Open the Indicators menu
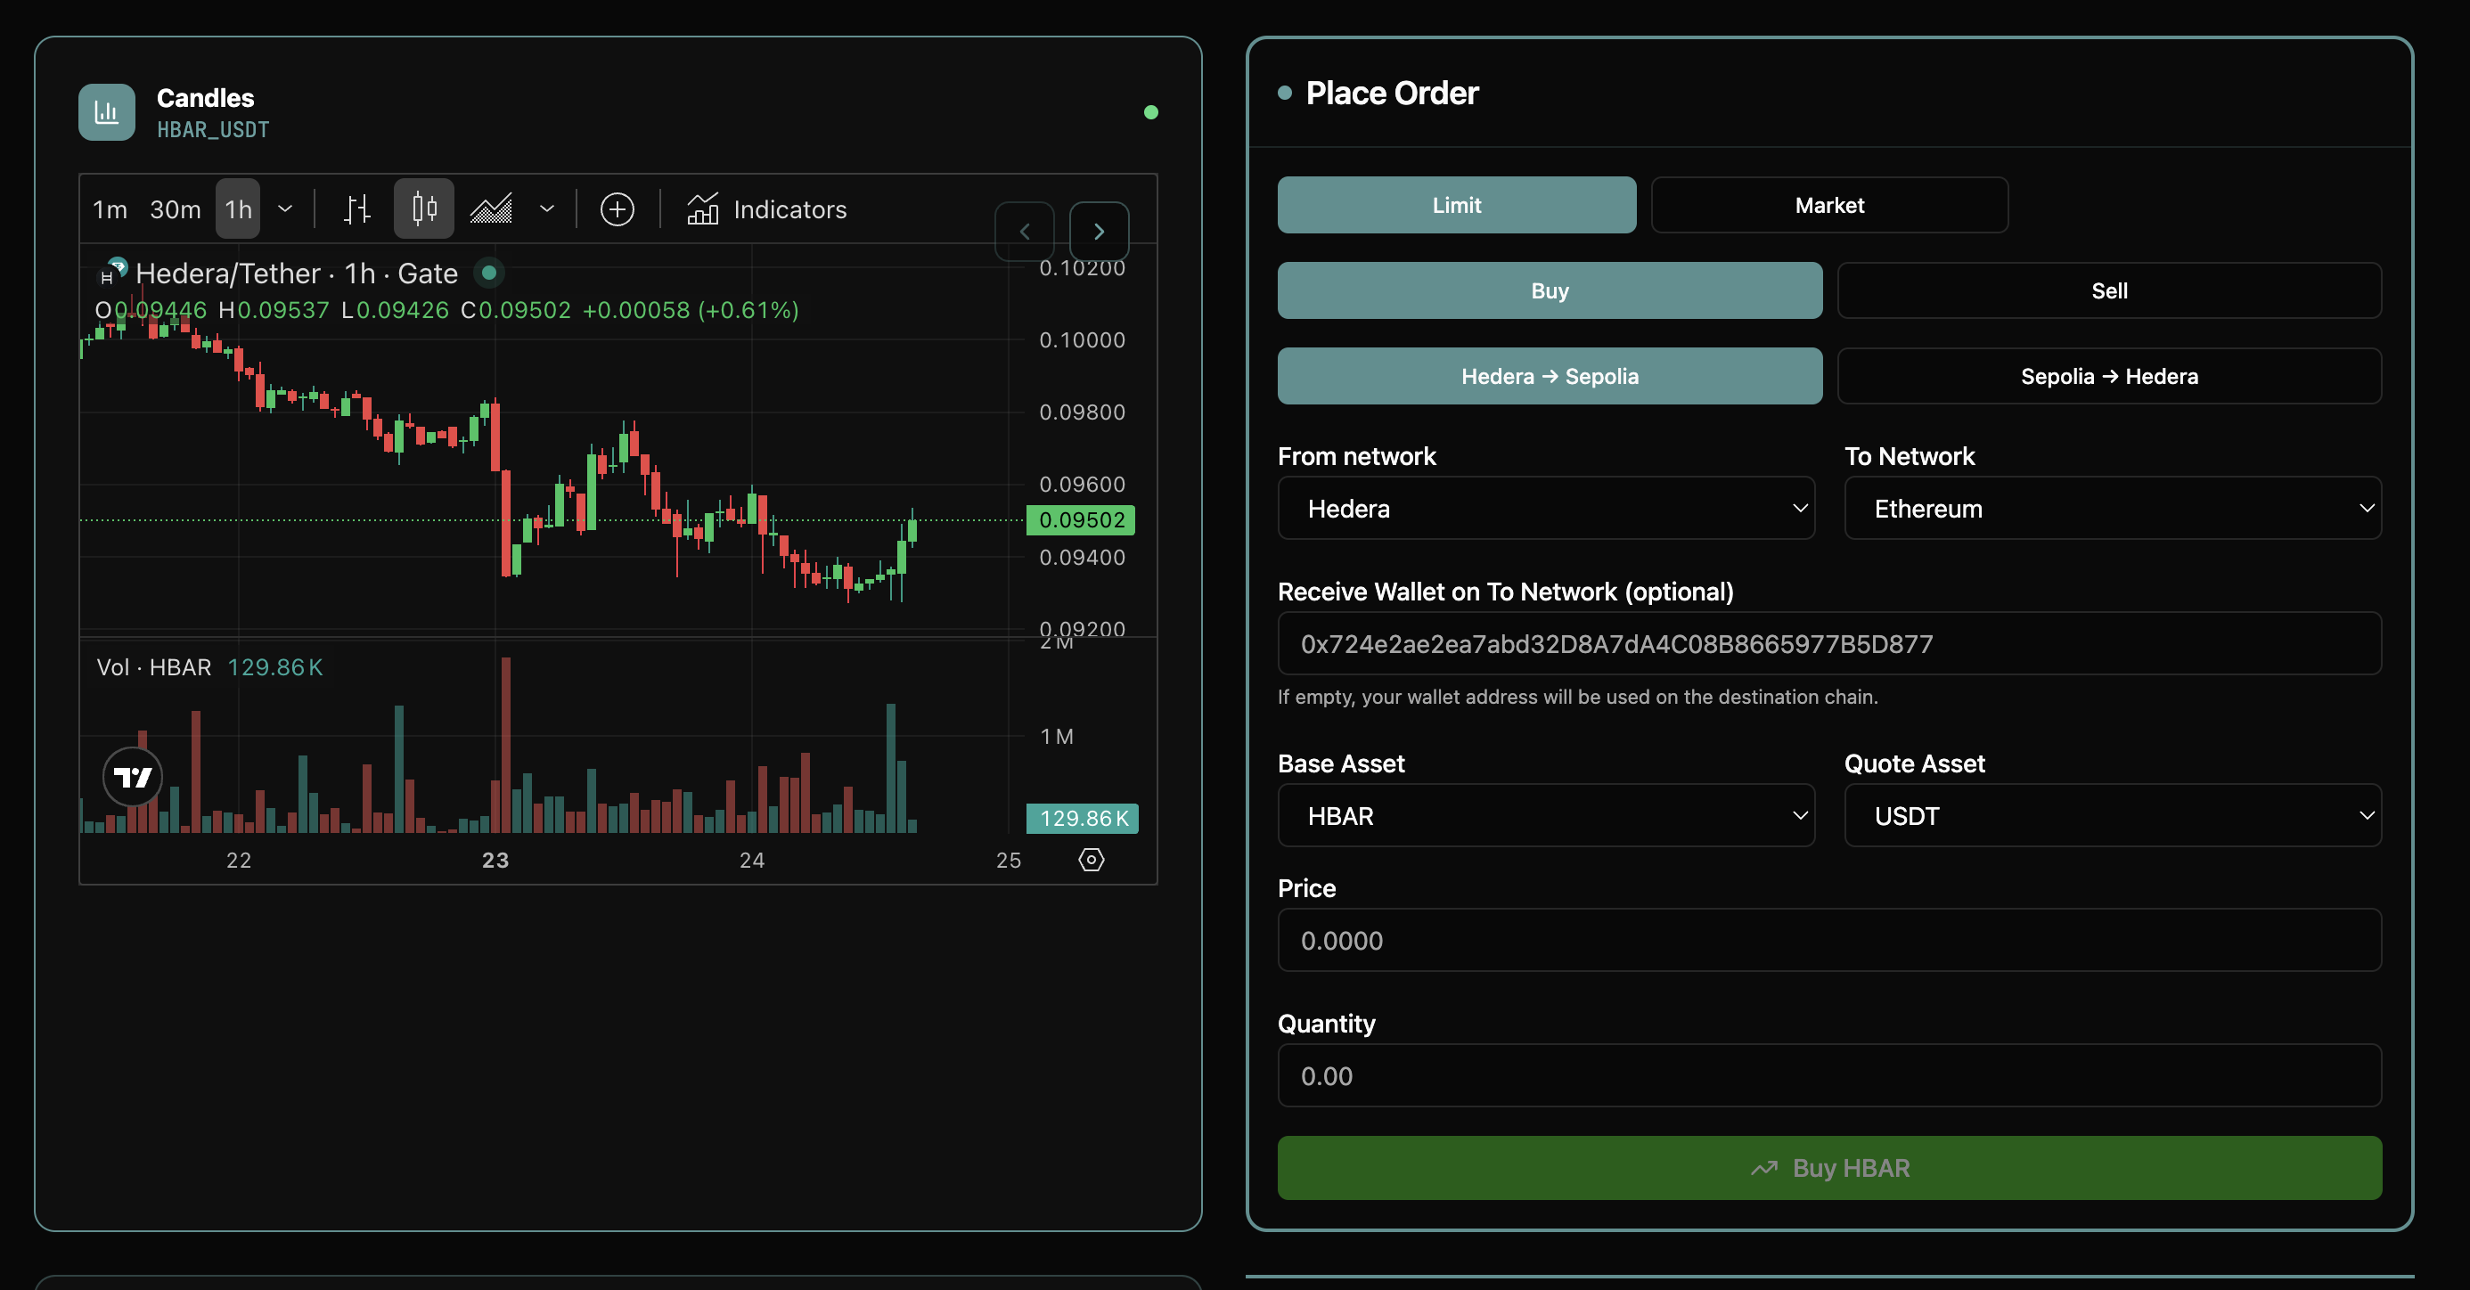Screen dimensions: 2470x1290 (x=767, y=209)
